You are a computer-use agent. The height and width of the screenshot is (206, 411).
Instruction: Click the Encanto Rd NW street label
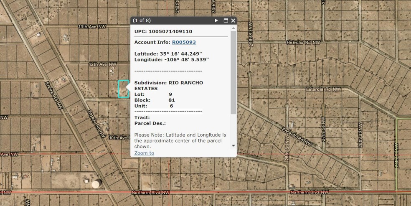296,136
